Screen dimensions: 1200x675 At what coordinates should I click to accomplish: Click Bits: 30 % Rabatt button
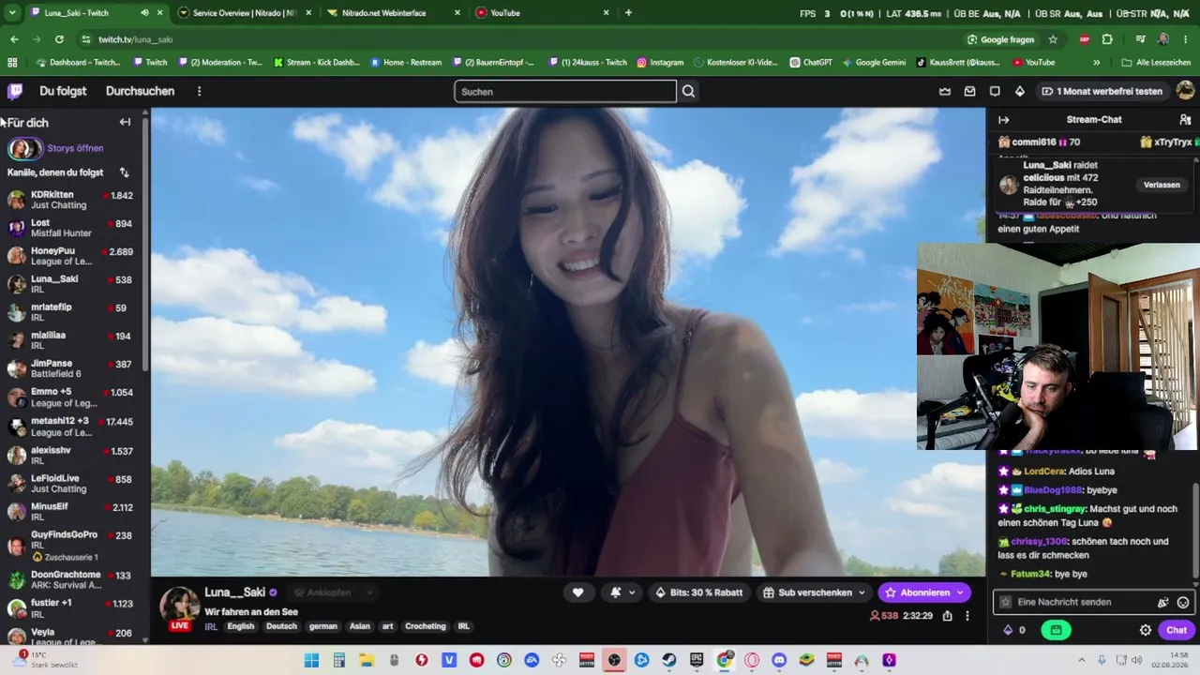click(x=698, y=592)
